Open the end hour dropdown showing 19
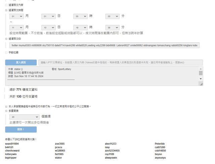Screen dimensions: 215x164 coord(81,27)
